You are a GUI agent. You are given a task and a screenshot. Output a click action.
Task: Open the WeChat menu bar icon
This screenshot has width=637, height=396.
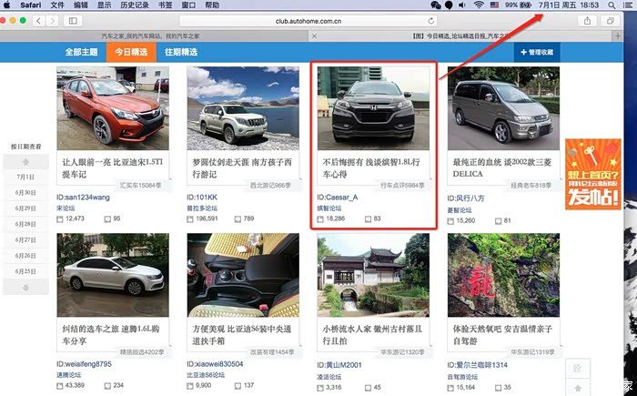[436, 5]
